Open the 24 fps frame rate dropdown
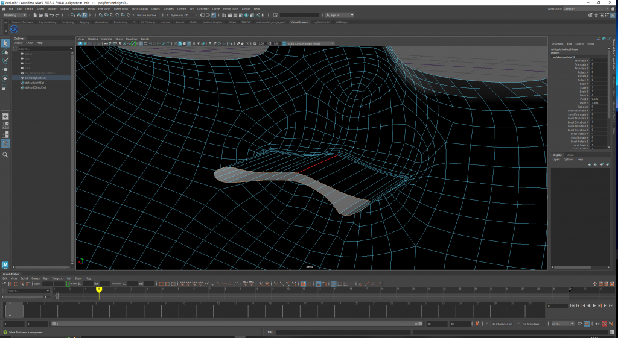The width and height of the screenshot is (618, 338). [x=563, y=324]
